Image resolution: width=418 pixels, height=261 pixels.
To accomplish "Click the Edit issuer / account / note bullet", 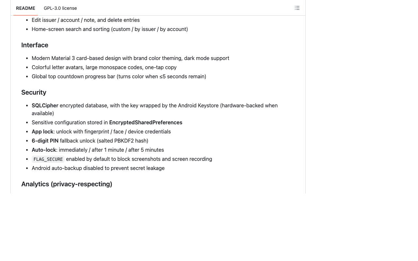I will point(86,20).
